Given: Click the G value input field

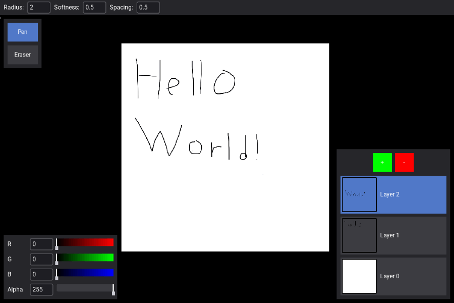Looking at the screenshot, I should click(41, 259).
